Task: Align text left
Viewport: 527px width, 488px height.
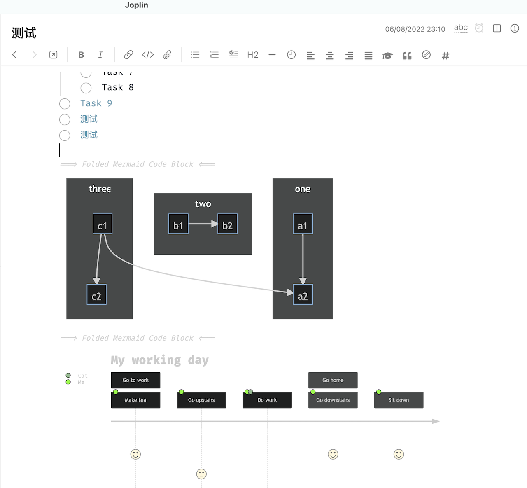Action: click(x=310, y=56)
